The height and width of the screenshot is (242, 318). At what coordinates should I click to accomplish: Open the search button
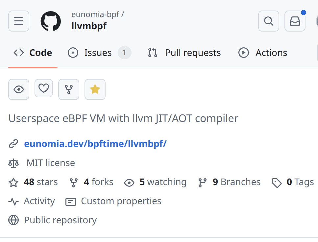pyautogui.click(x=269, y=21)
